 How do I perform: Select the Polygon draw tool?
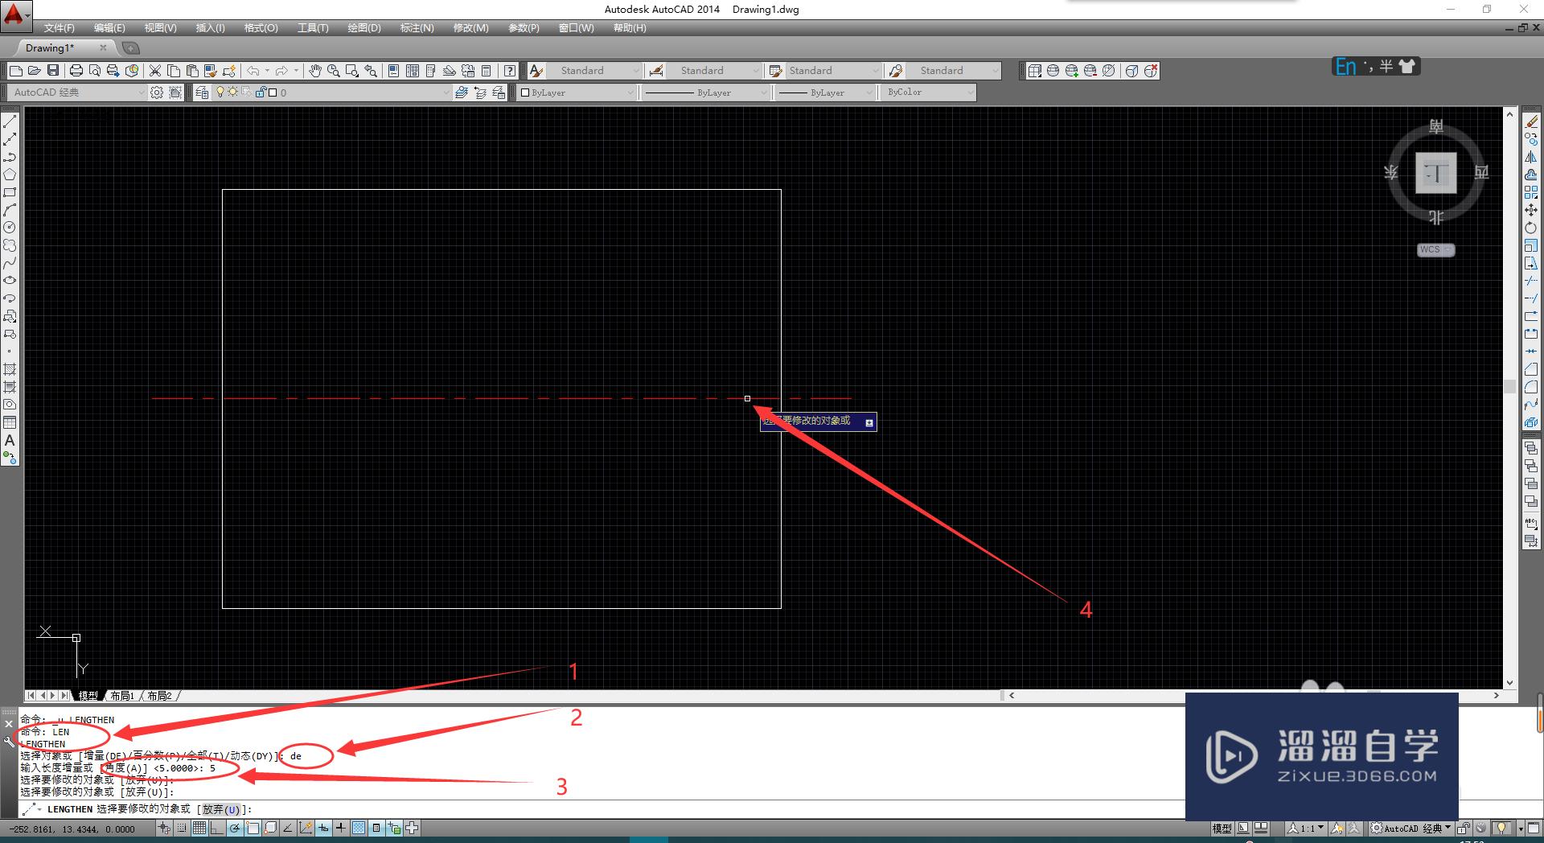(10, 175)
